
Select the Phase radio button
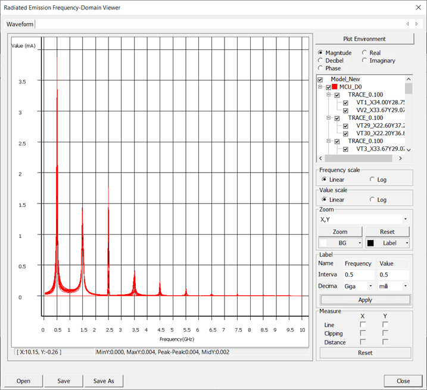click(x=321, y=68)
